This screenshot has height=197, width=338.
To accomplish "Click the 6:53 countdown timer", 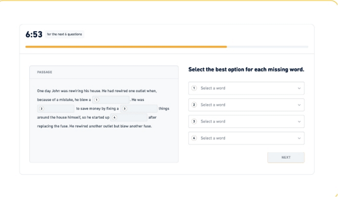I will (x=34, y=35).
